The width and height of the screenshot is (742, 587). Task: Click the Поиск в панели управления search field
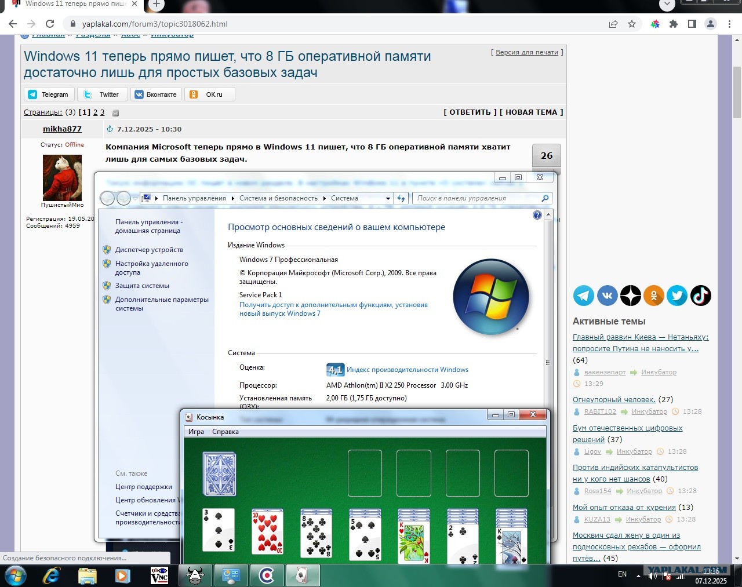tap(481, 198)
